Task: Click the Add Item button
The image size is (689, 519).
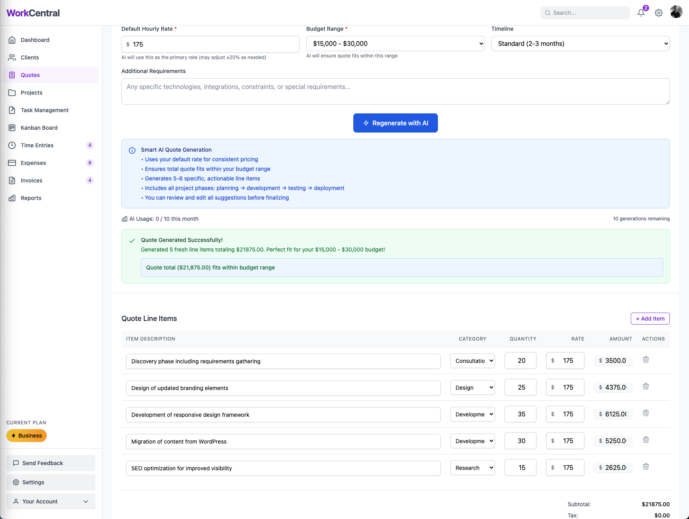Action: click(x=650, y=319)
